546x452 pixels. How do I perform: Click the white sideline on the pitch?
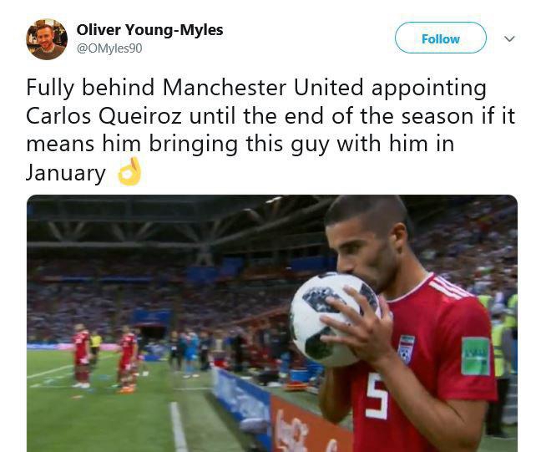[178, 426]
